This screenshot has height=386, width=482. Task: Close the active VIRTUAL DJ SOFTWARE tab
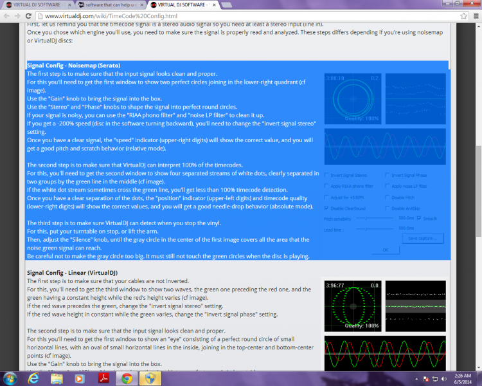214,5
